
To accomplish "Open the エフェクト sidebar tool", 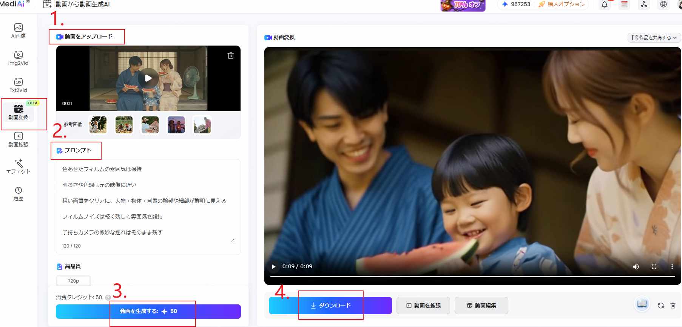I will point(18,167).
